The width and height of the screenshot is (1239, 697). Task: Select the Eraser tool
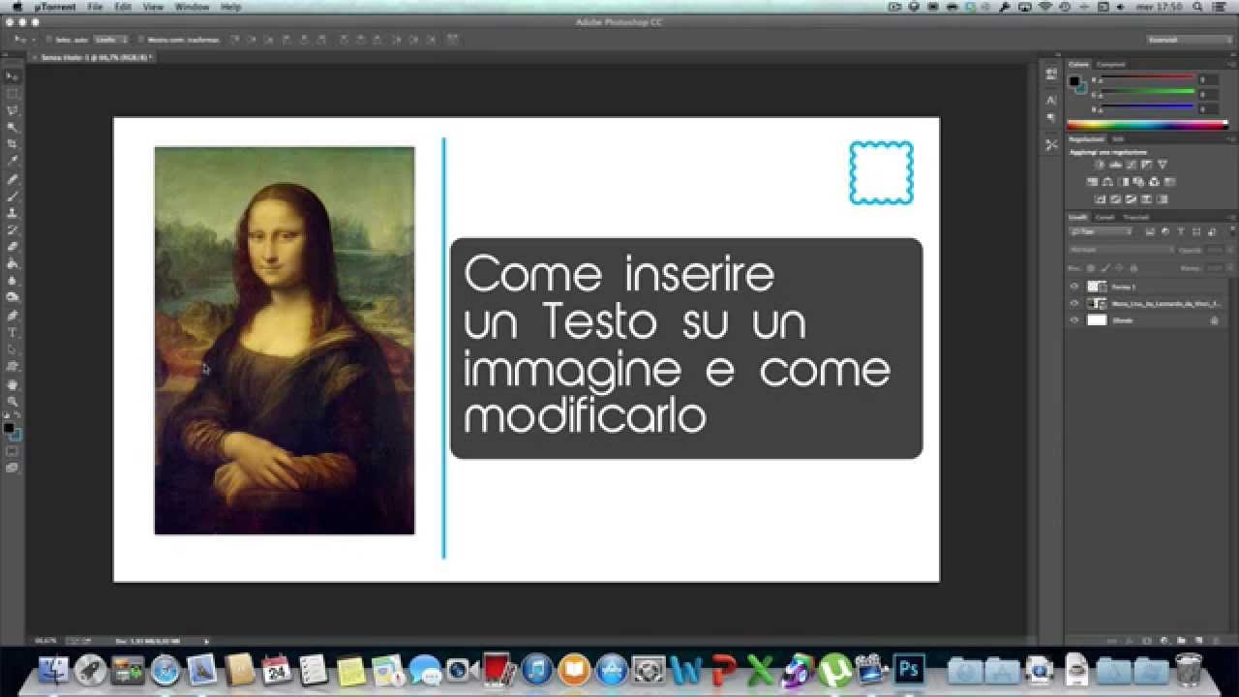pyautogui.click(x=13, y=246)
